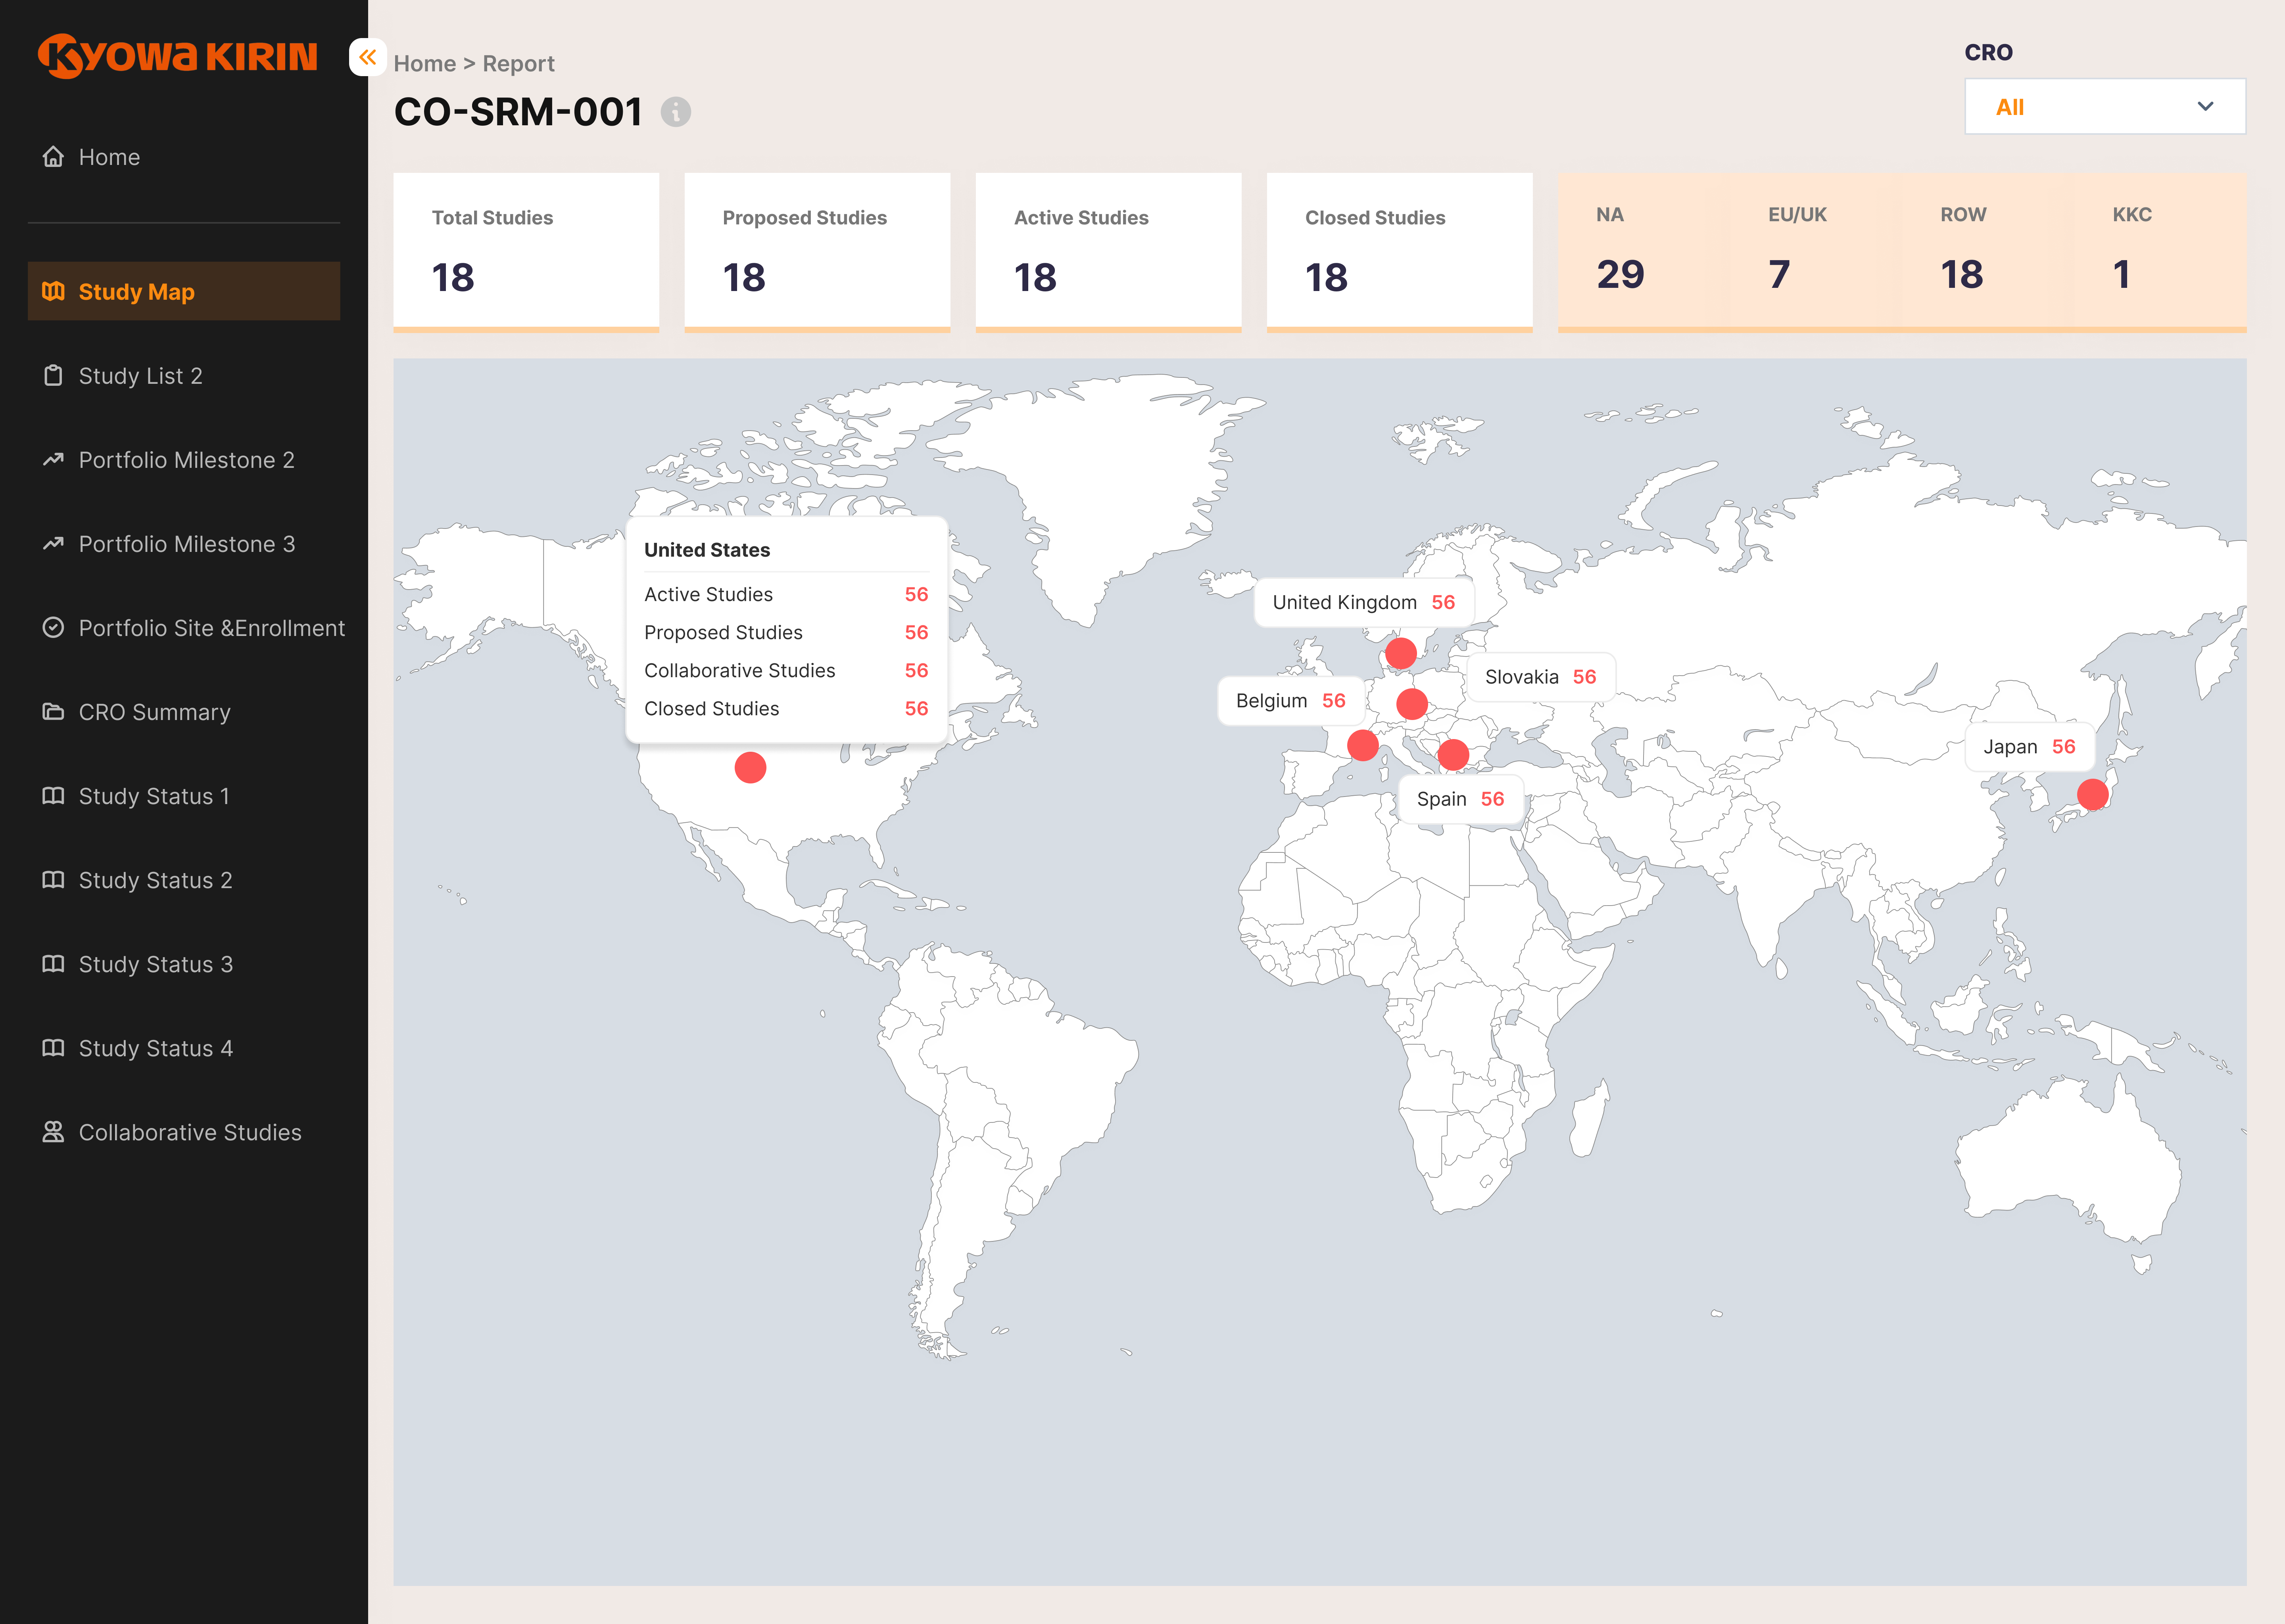Click the clipboard icon for Study List 2
2285x1624 pixels.
[x=53, y=375]
